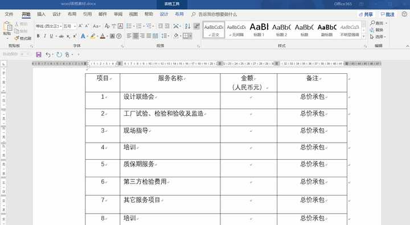Click the Bullets list icon
The width and height of the screenshot is (410, 225).
point(129,26)
